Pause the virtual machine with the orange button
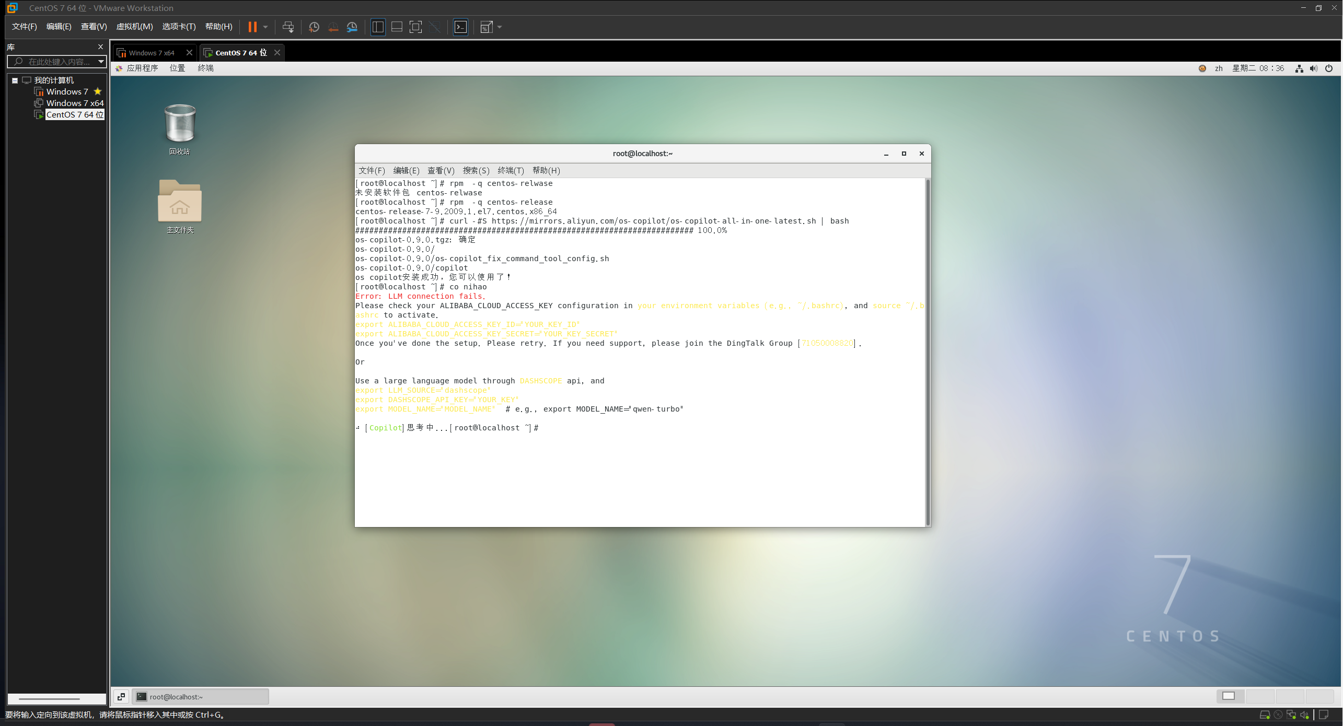This screenshot has height=726, width=1343. click(252, 27)
